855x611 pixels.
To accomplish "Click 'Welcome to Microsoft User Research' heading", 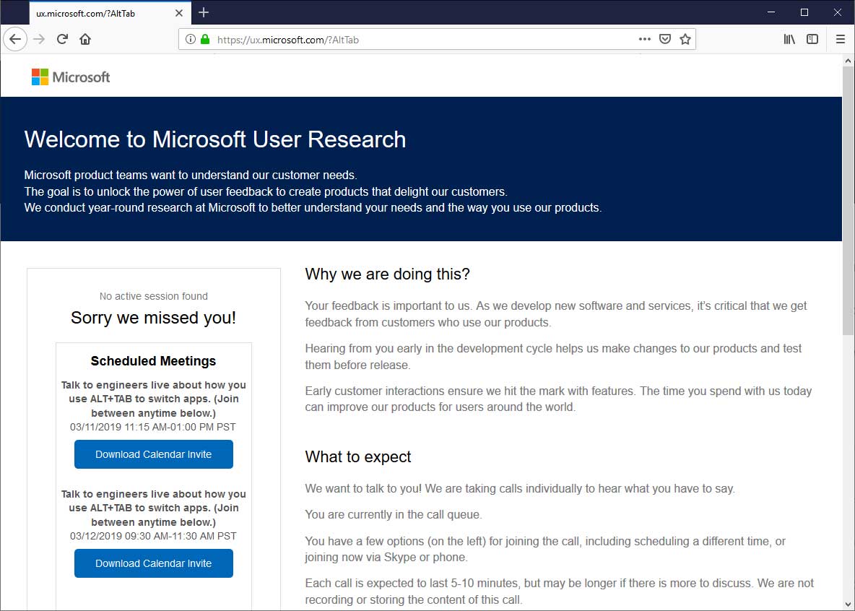I will click(x=215, y=139).
